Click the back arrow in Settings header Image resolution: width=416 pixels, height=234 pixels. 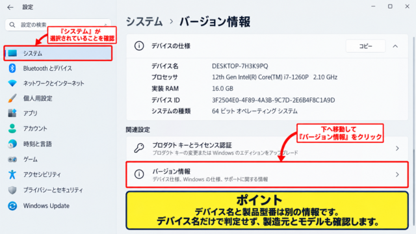(10, 7)
